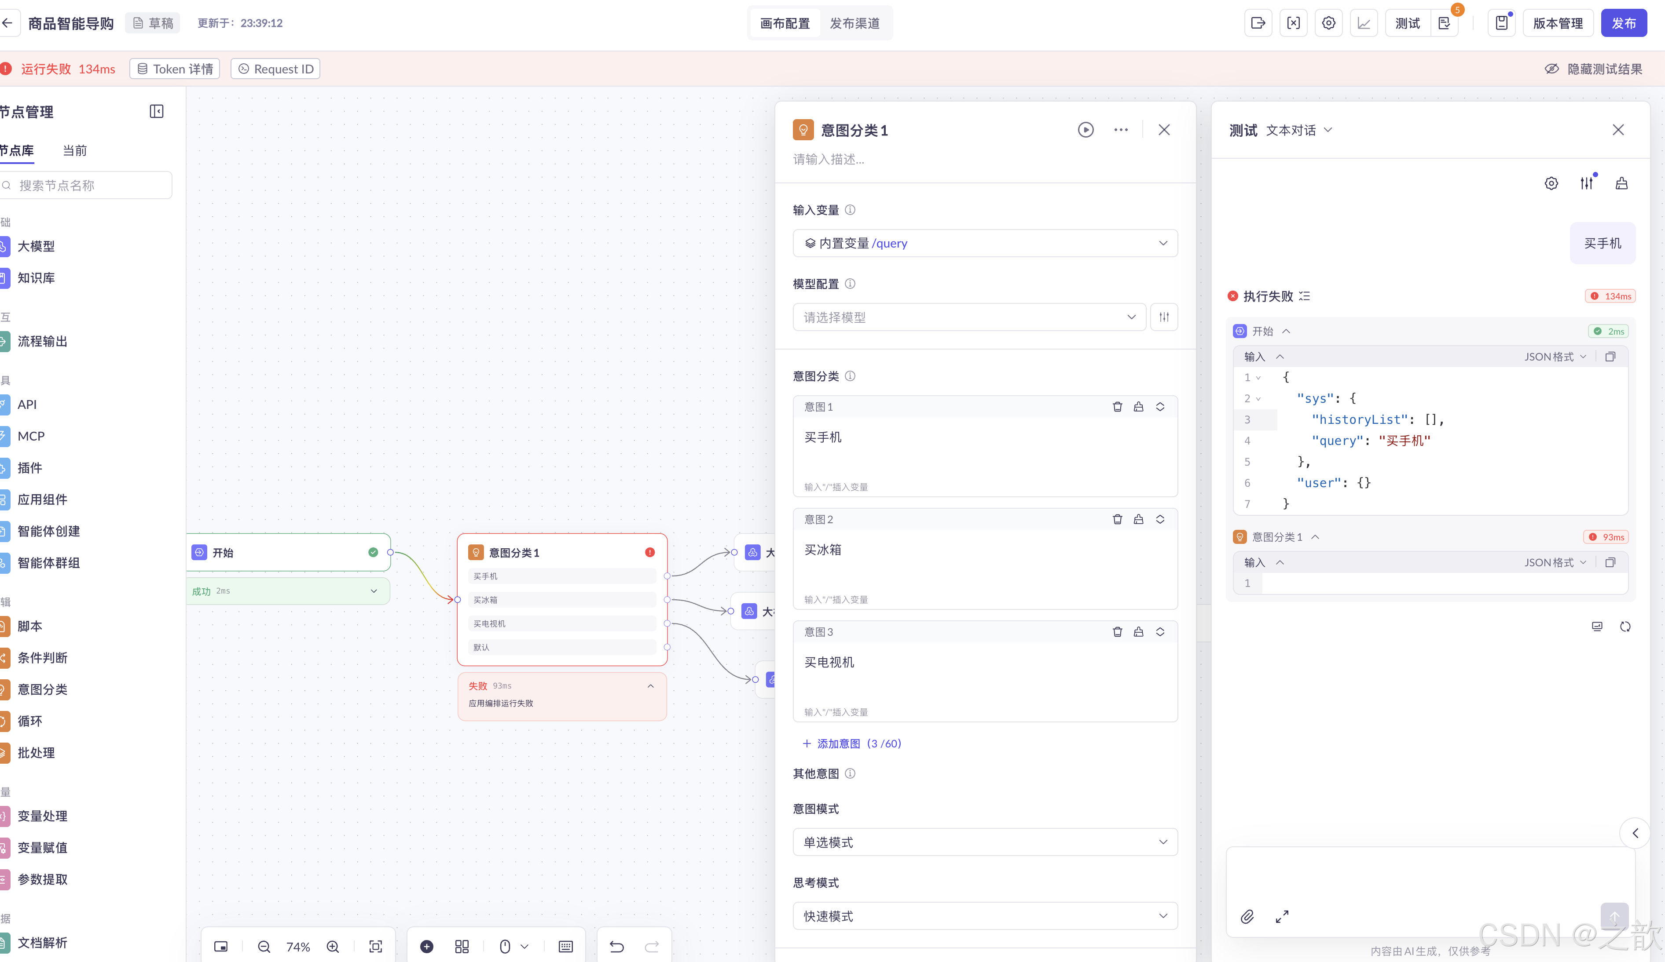The image size is (1665, 962).
Task: Open the auto-layout grid icon on canvas toolbar
Action: 462,946
